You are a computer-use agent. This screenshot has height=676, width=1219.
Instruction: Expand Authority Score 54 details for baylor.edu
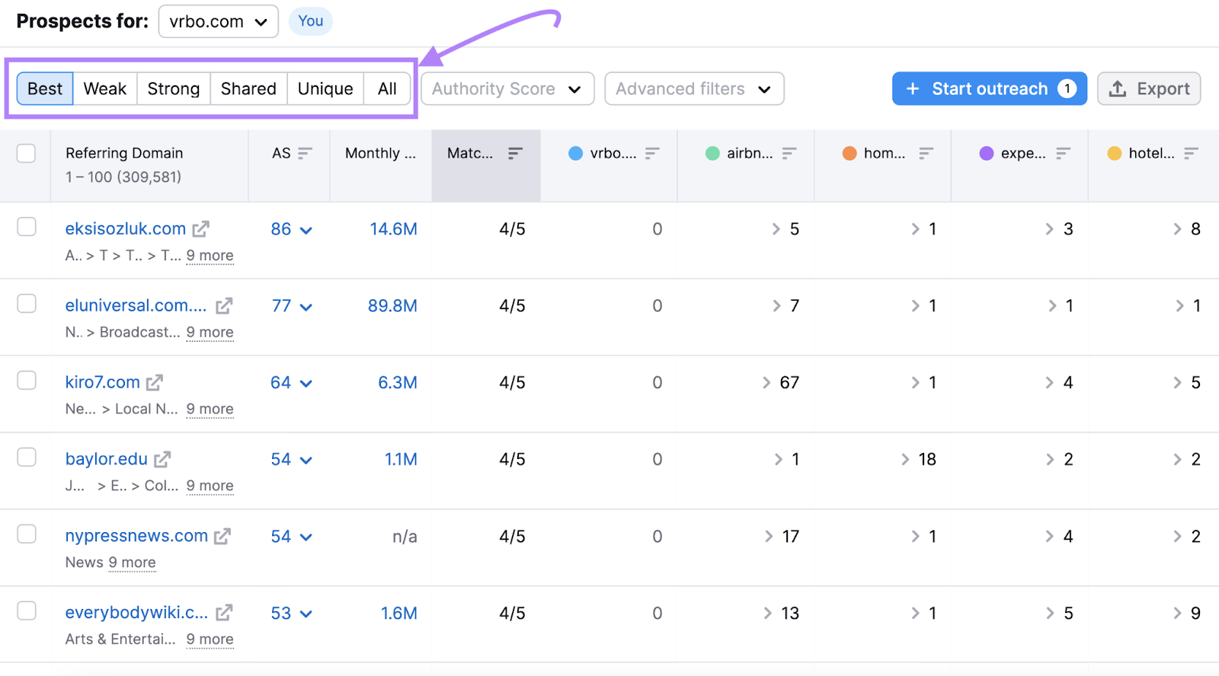pos(306,461)
